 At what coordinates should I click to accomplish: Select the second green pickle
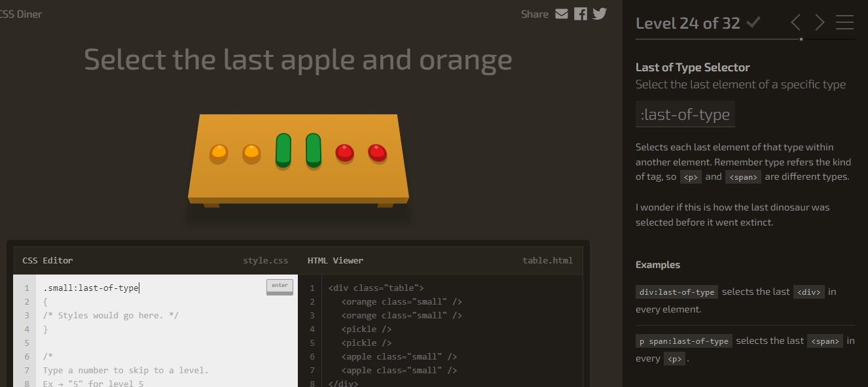click(x=314, y=150)
